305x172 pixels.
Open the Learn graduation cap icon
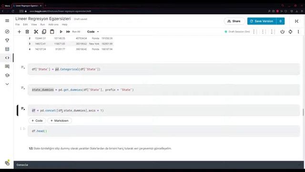click(x=7, y=75)
